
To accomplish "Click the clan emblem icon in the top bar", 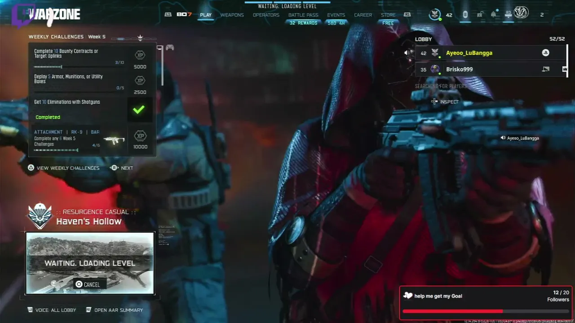I will pos(521,13).
